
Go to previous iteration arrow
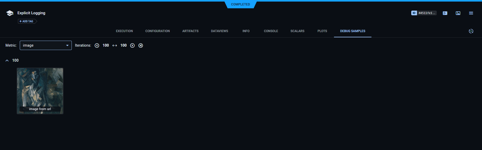(x=97, y=46)
